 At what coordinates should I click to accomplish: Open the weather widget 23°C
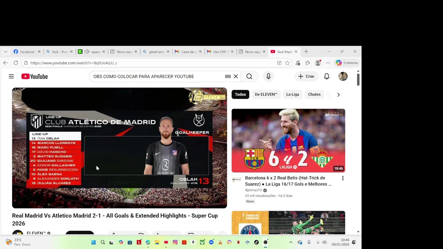coord(18,242)
